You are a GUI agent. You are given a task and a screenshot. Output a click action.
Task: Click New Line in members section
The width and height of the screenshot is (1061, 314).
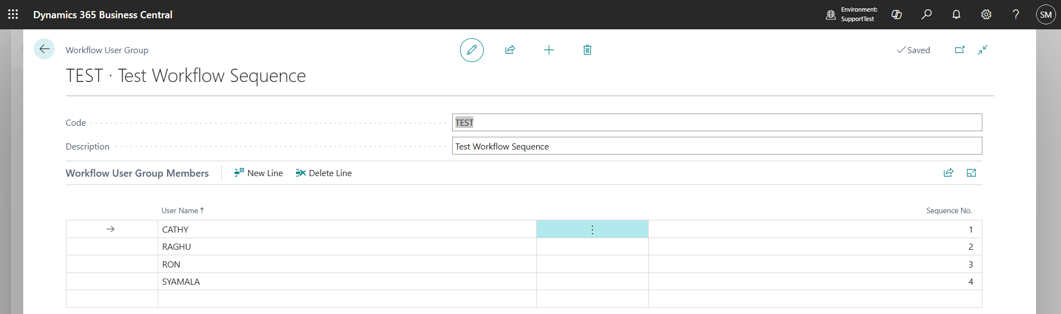coord(258,173)
